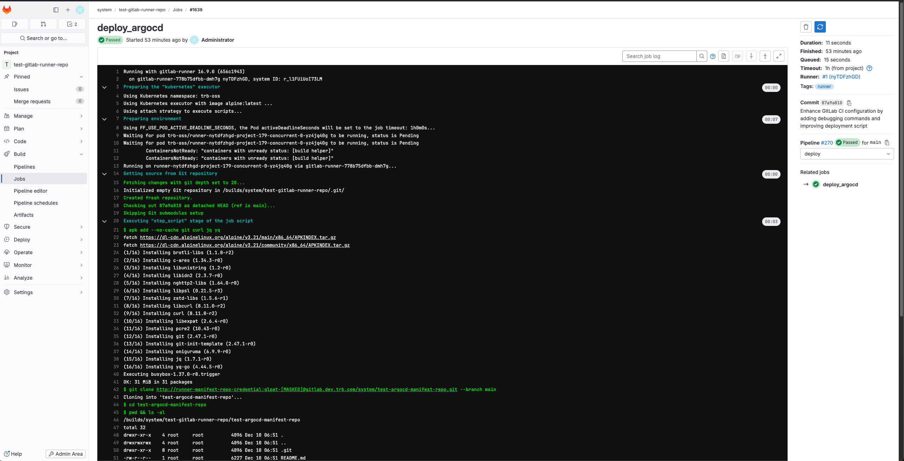904x461 pixels.
Task: Open the Artifacts sidebar item
Action: (24, 215)
